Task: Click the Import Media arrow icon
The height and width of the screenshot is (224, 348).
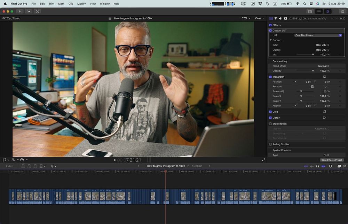Action: coord(20,11)
